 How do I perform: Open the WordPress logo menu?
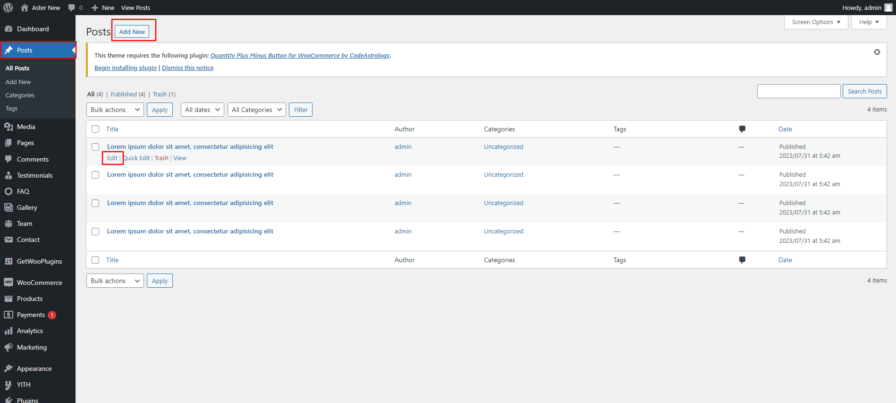click(x=8, y=8)
